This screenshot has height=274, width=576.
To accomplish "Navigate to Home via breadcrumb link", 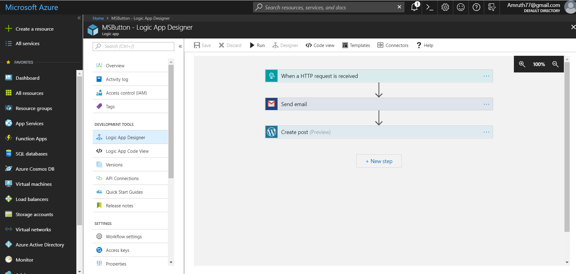I will (x=98, y=18).
